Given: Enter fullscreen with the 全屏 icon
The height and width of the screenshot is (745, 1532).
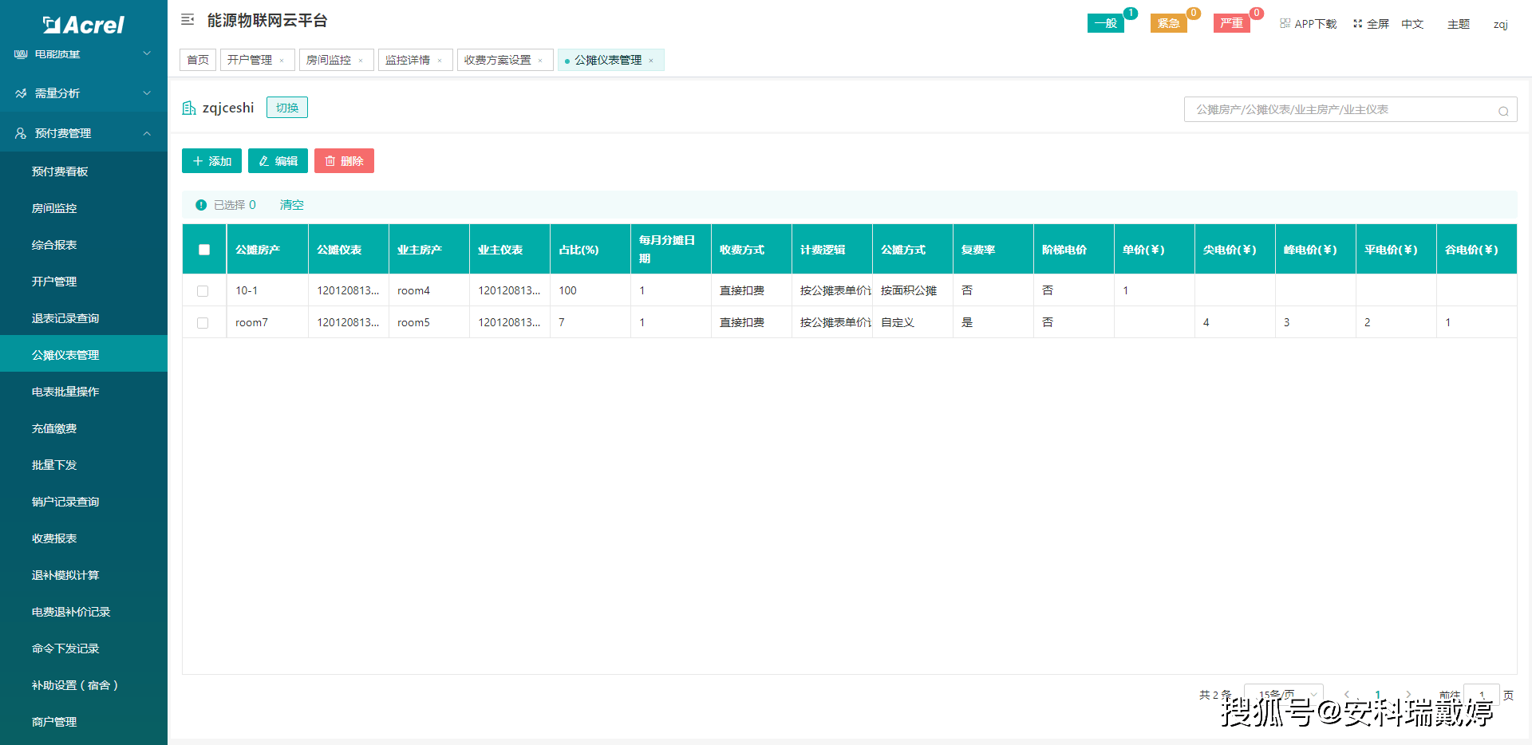Looking at the screenshot, I should tap(1357, 24).
